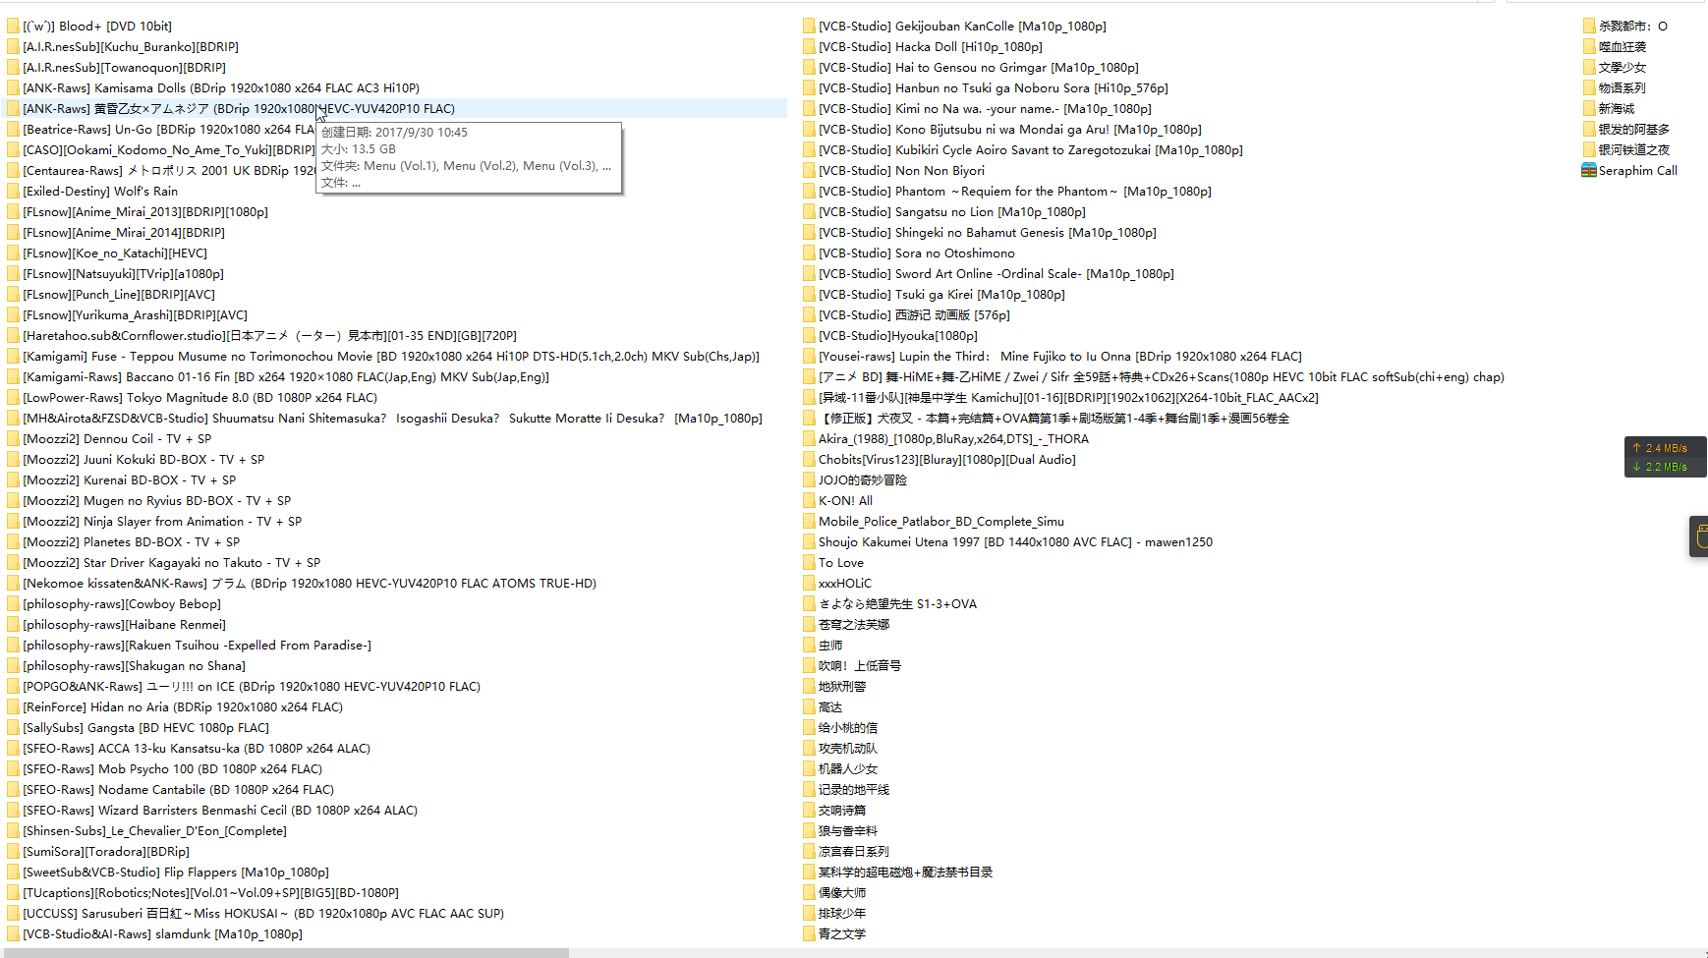
Task: Click folder icon of 银河铁道之夜
Action: click(x=1589, y=150)
